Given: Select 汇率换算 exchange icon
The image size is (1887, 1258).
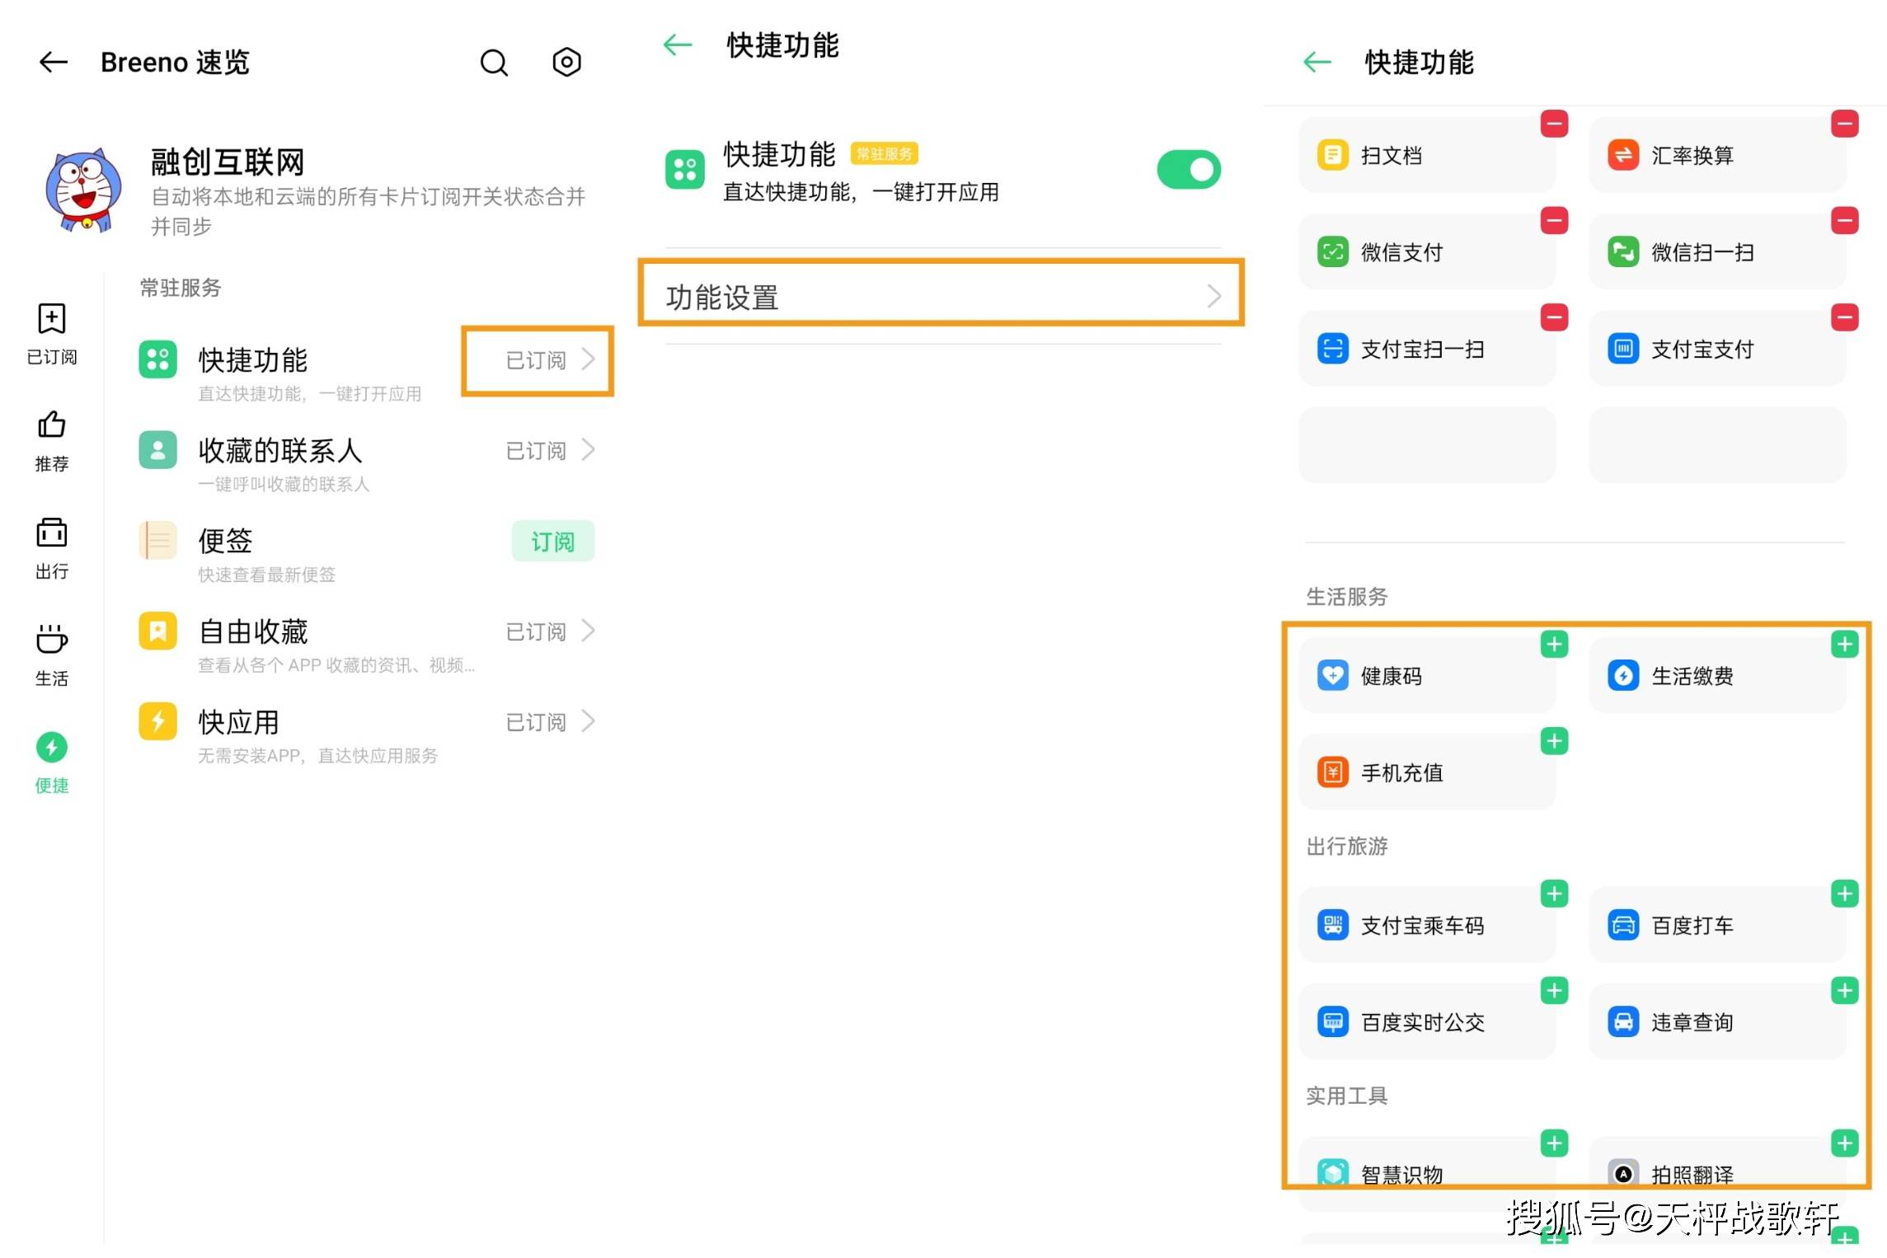Looking at the screenshot, I should [x=1623, y=155].
